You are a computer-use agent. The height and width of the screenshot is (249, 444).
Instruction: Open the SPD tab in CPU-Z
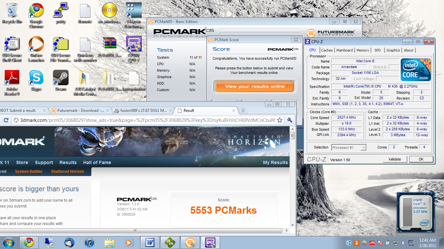tap(377, 50)
